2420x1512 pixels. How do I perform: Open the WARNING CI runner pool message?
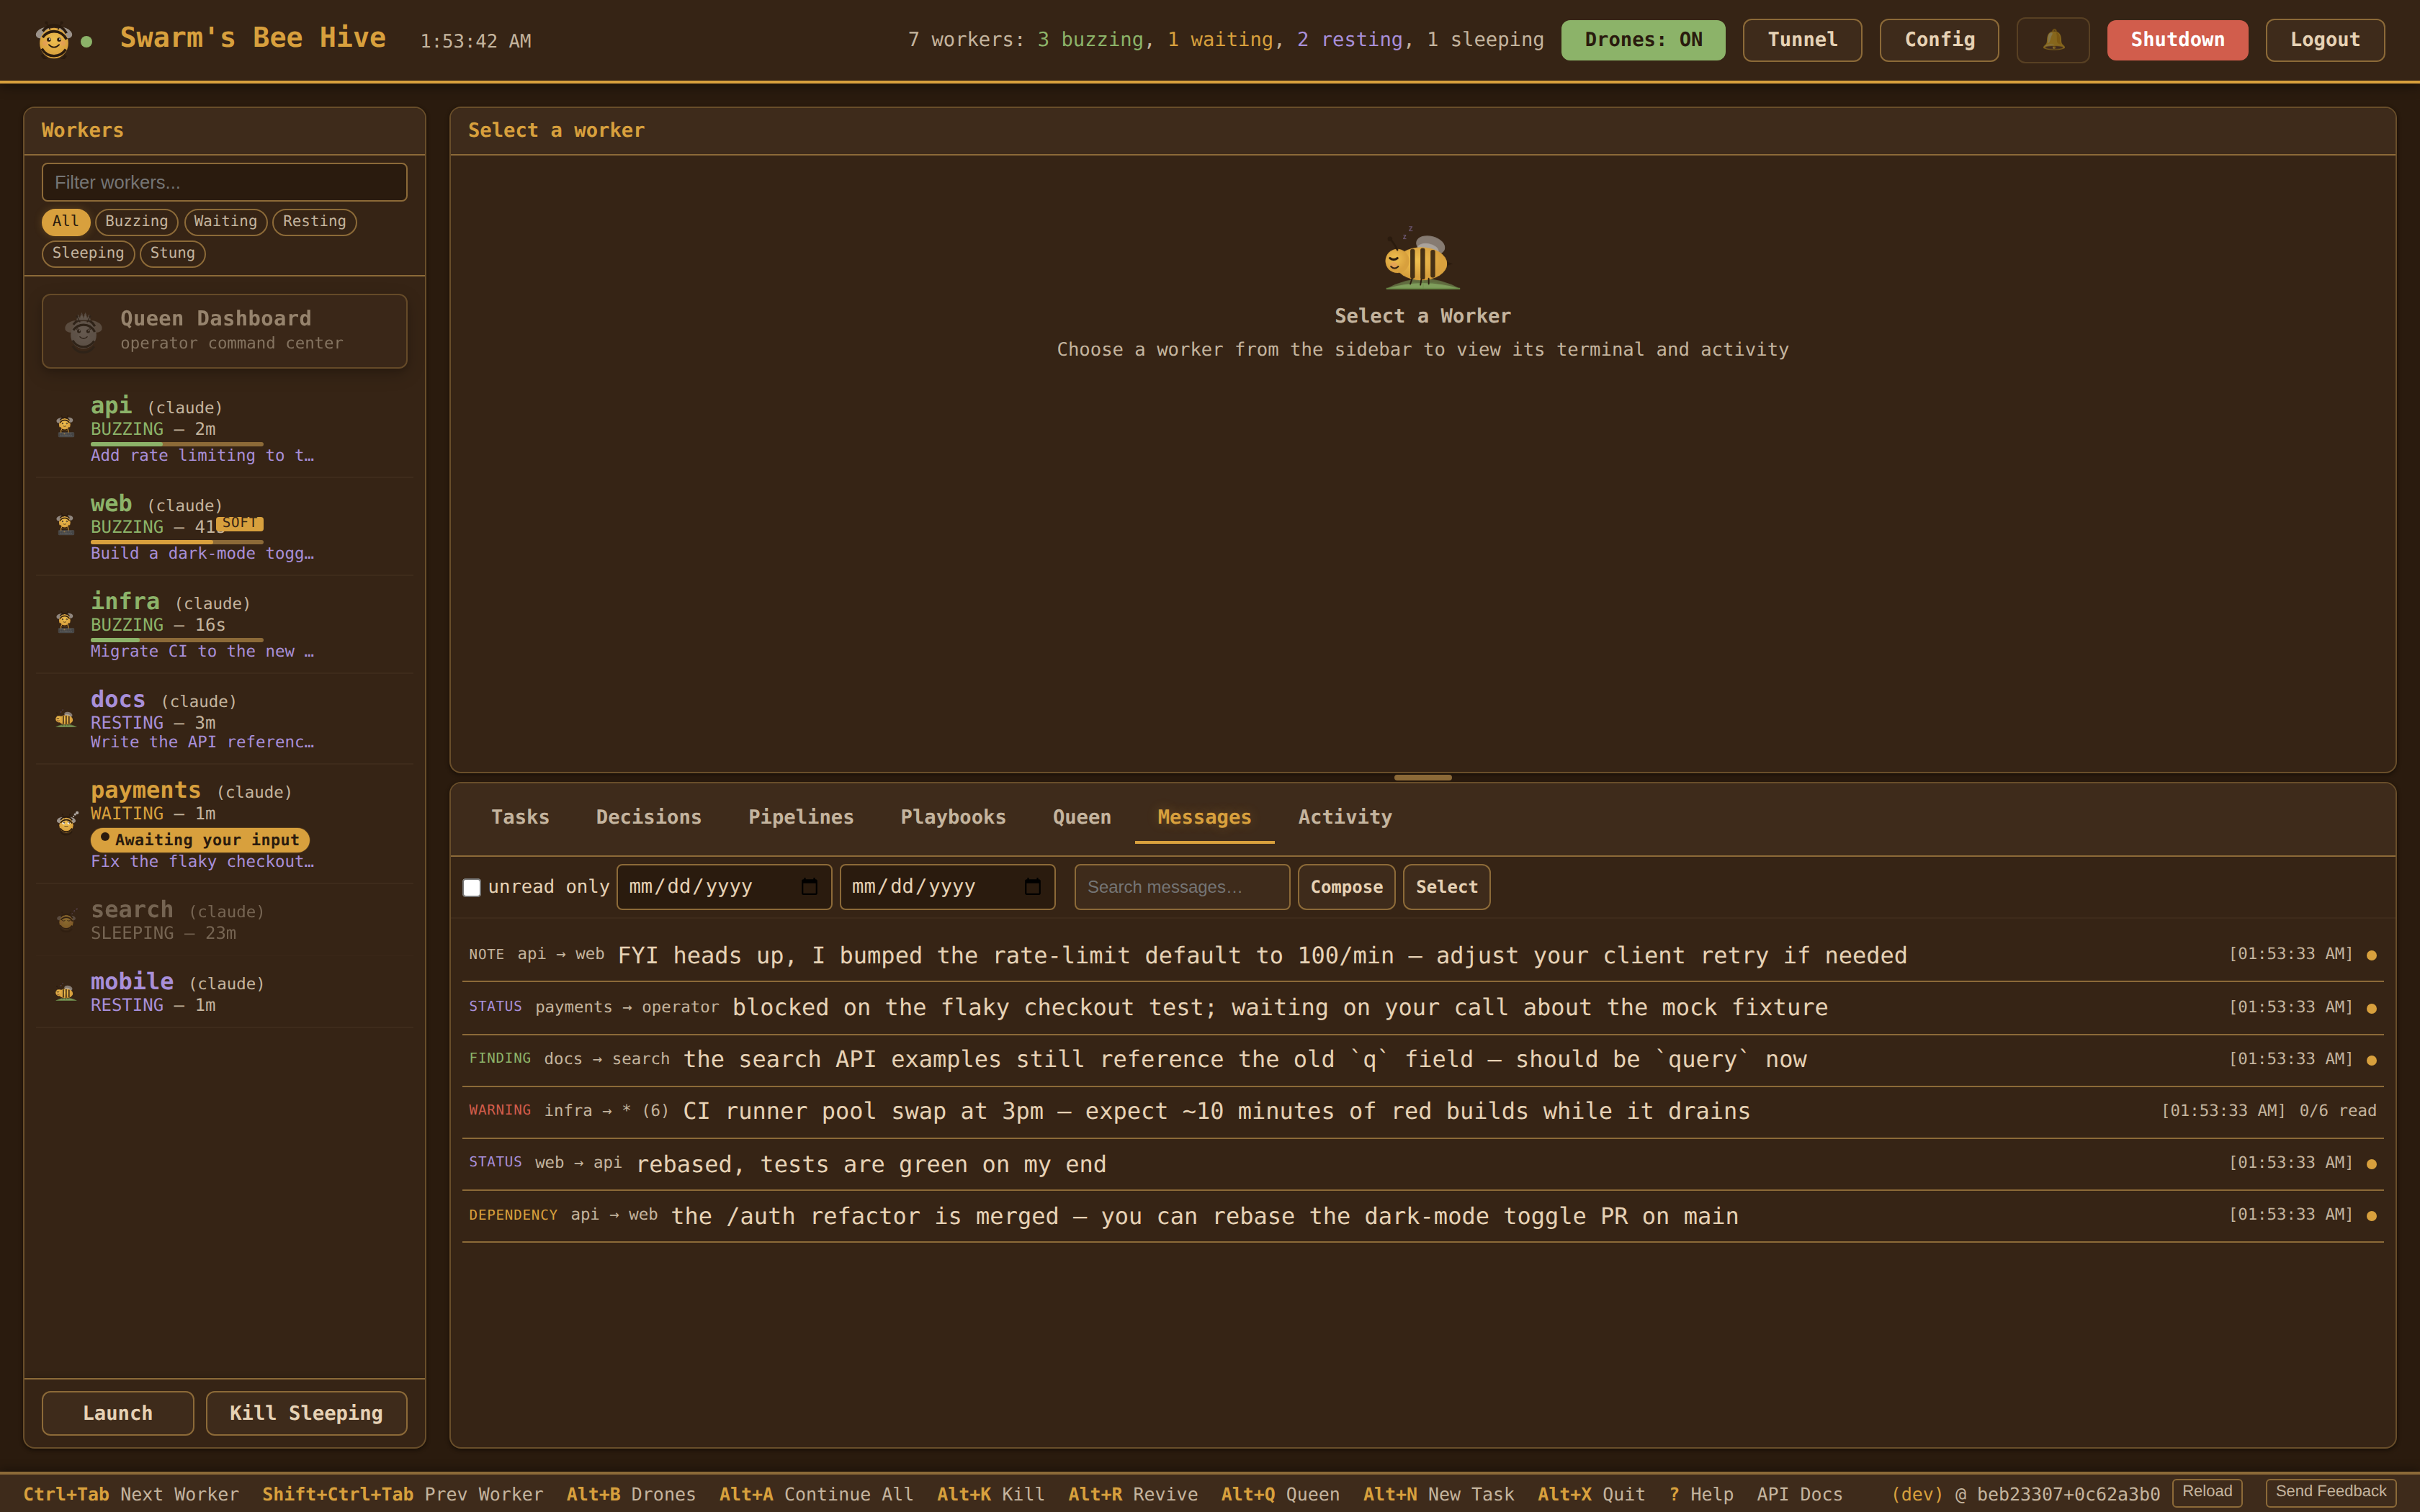click(1422, 1112)
